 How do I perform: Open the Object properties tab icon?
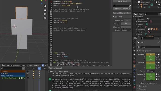coord(134,66)
